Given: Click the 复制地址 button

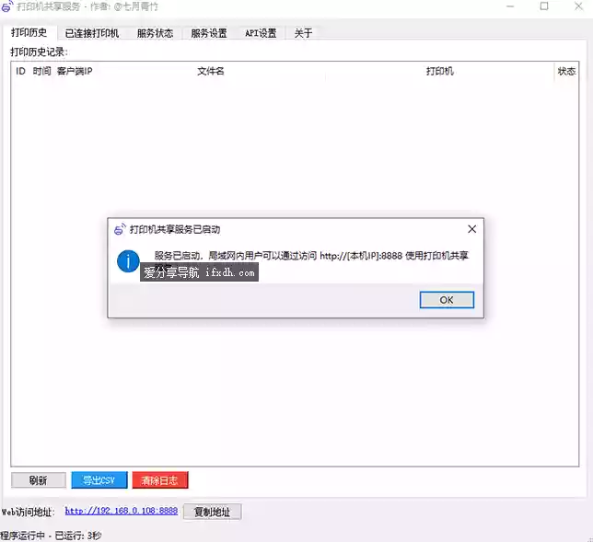Looking at the screenshot, I should (212, 513).
